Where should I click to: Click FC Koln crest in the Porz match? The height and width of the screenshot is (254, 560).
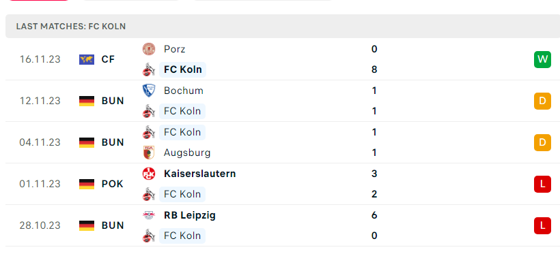click(x=149, y=70)
